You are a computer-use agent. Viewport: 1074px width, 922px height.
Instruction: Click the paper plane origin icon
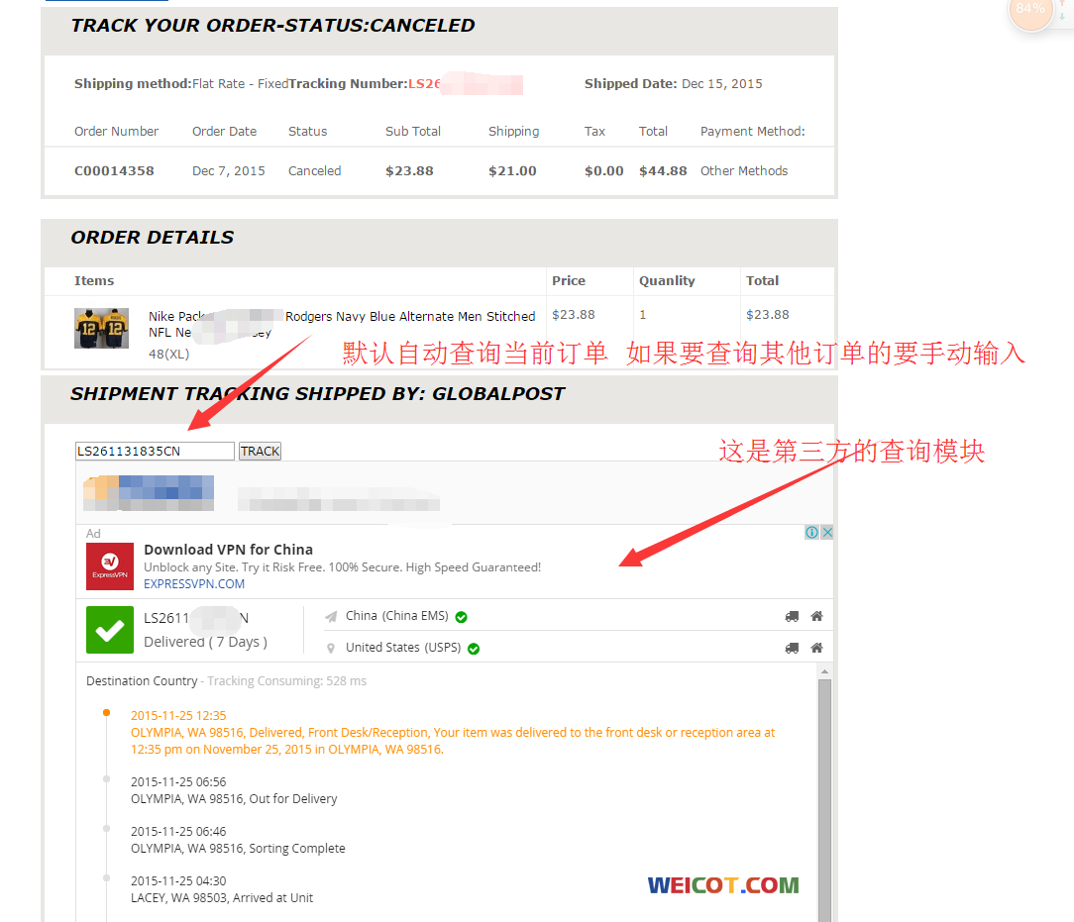coord(331,617)
